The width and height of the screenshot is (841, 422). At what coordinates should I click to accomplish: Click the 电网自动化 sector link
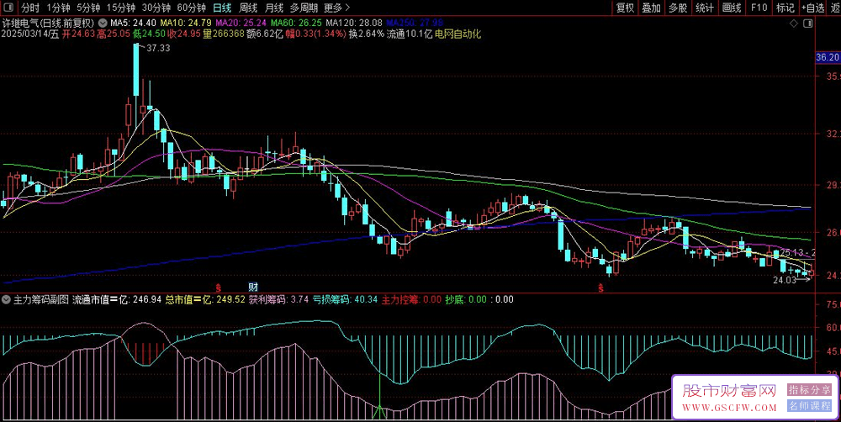pyautogui.click(x=458, y=34)
